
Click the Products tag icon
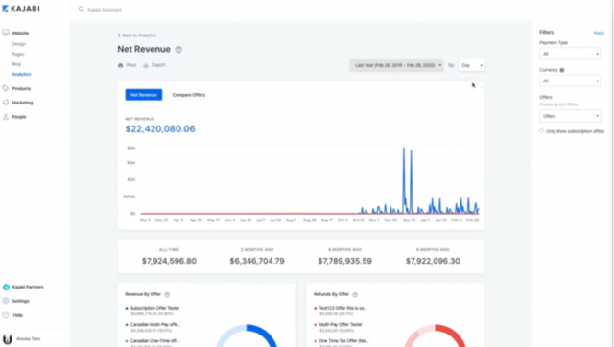(x=6, y=88)
